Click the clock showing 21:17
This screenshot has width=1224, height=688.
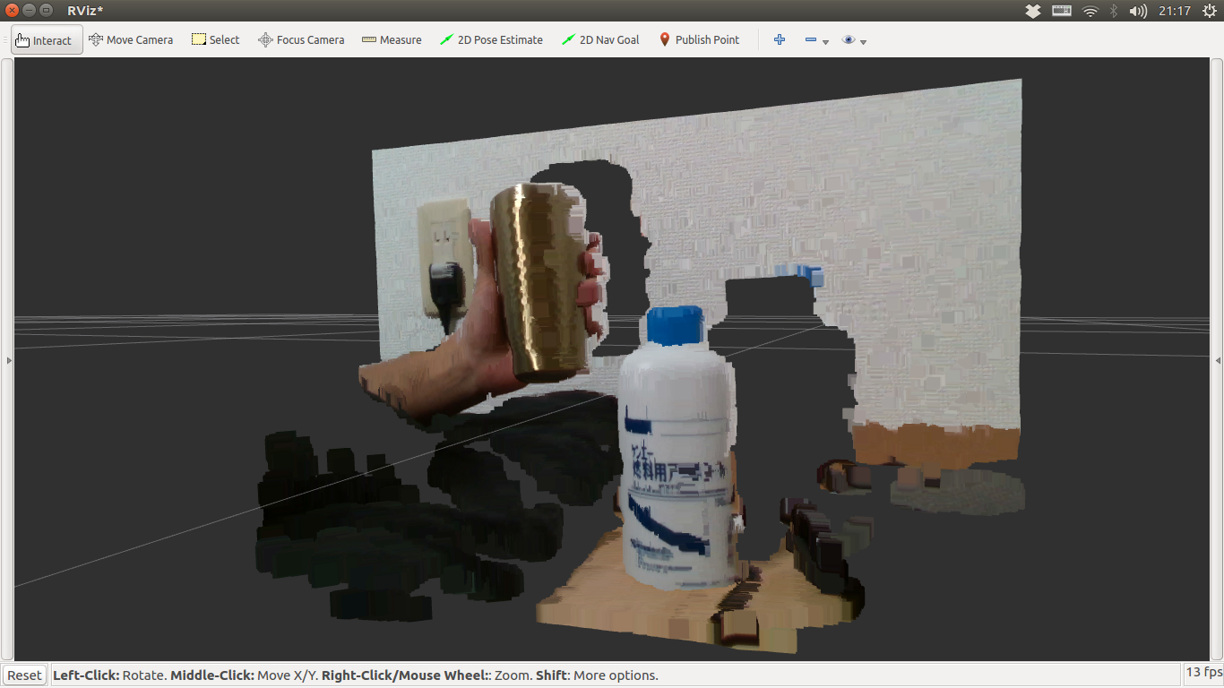click(1177, 11)
